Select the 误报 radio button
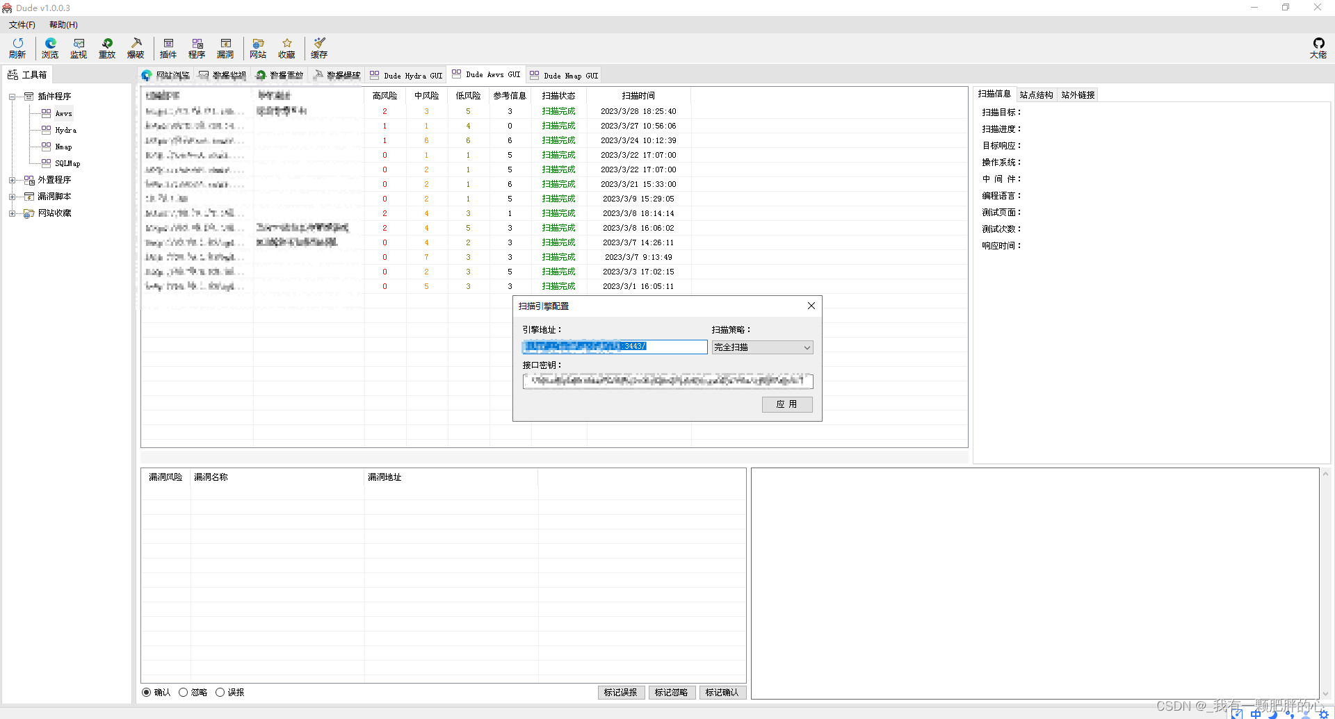This screenshot has width=1335, height=719. [x=220, y=693]
